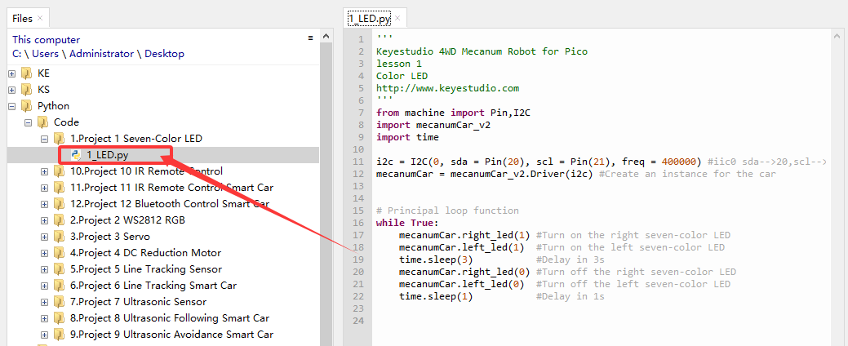Screen dimensions: 848x346
Task: Click the Python file icon of 1_LED.py
Action: pyautogui.click(x=76, y=155)
